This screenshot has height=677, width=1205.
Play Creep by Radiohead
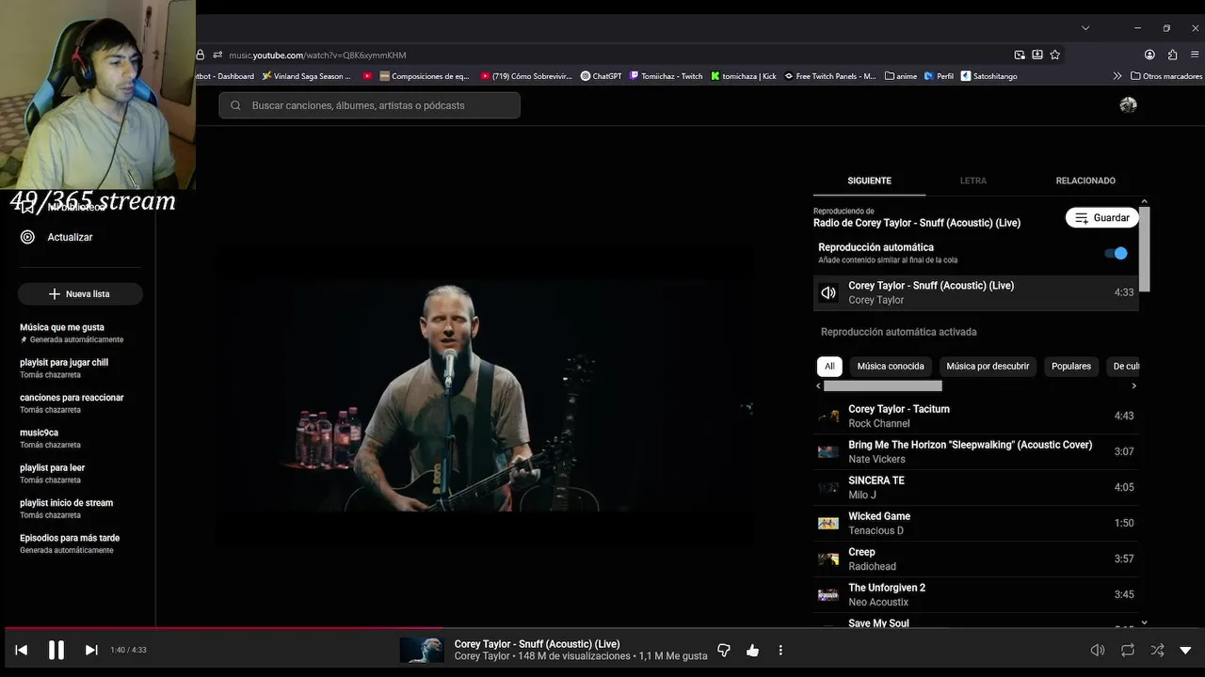pyautogui.click(x=975, y=559)
